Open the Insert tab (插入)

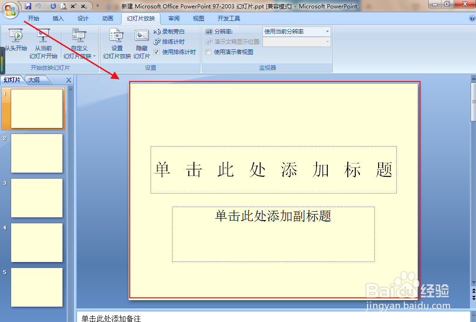click(58, 19)
